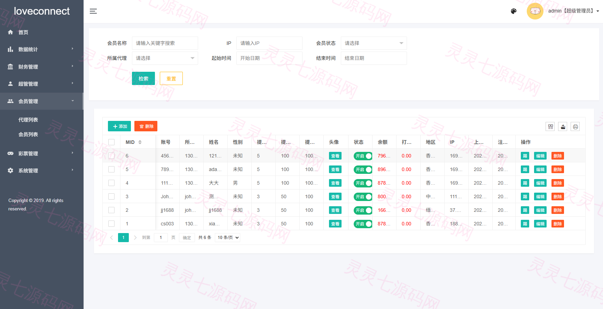Focus the 会员名称 keyword search field
This screenshot has width=603, height=309.
[x=165, y=43]
